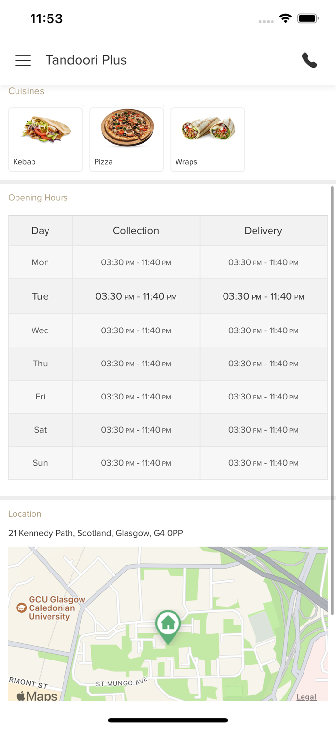Tap the highlighted Tue row
This screenshot has height=729, width=336.
(x=168, y=296)
